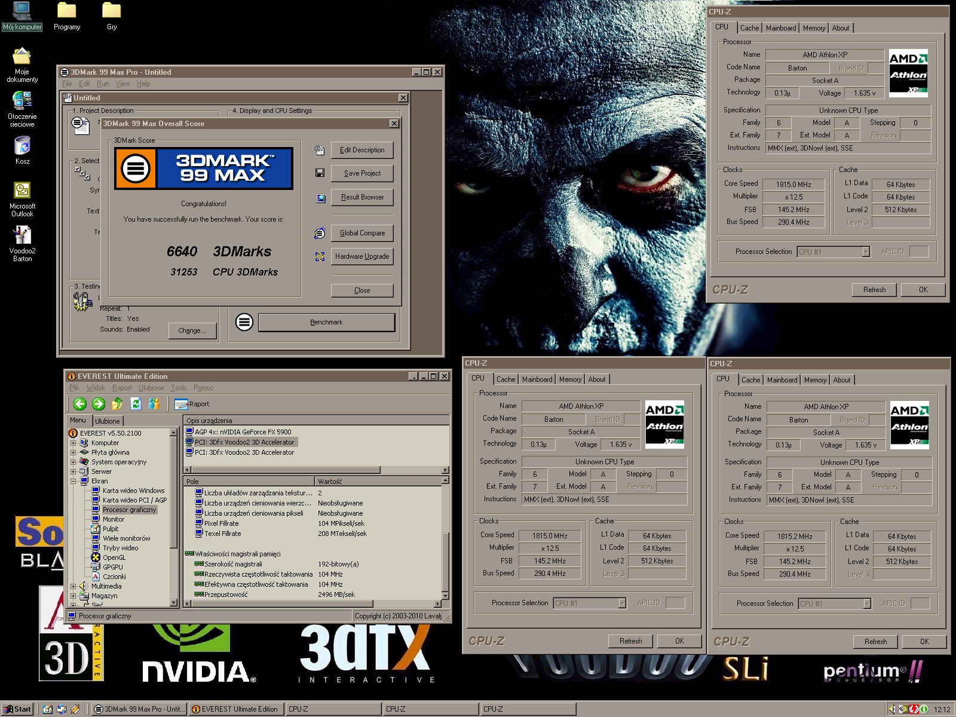Select the Voodoo2 Barton desktop icon
This screenshot has width=956, height=717.
point(22,244)
